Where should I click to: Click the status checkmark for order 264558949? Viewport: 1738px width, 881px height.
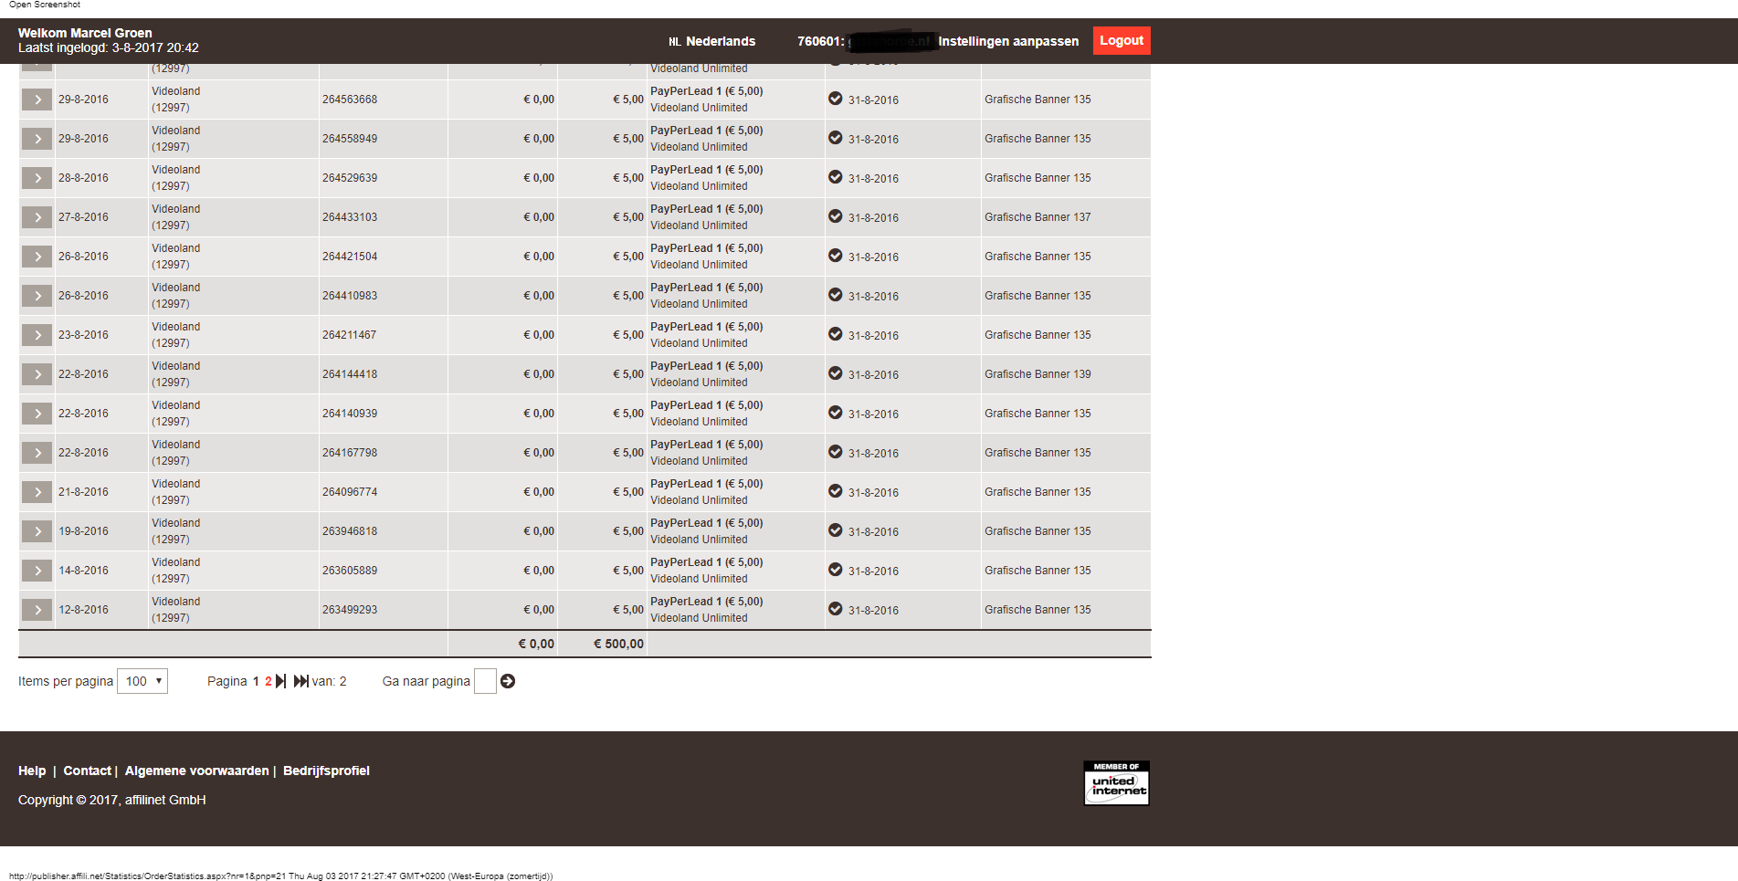tap(836, 138)
